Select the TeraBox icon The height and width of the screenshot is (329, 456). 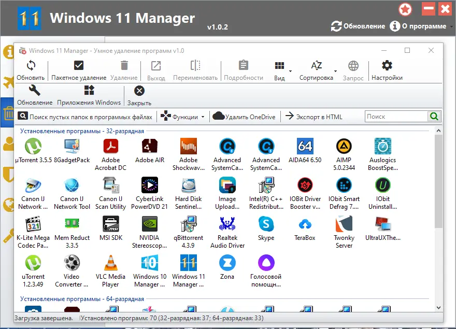pyautogui.click(x=305, y=224)
